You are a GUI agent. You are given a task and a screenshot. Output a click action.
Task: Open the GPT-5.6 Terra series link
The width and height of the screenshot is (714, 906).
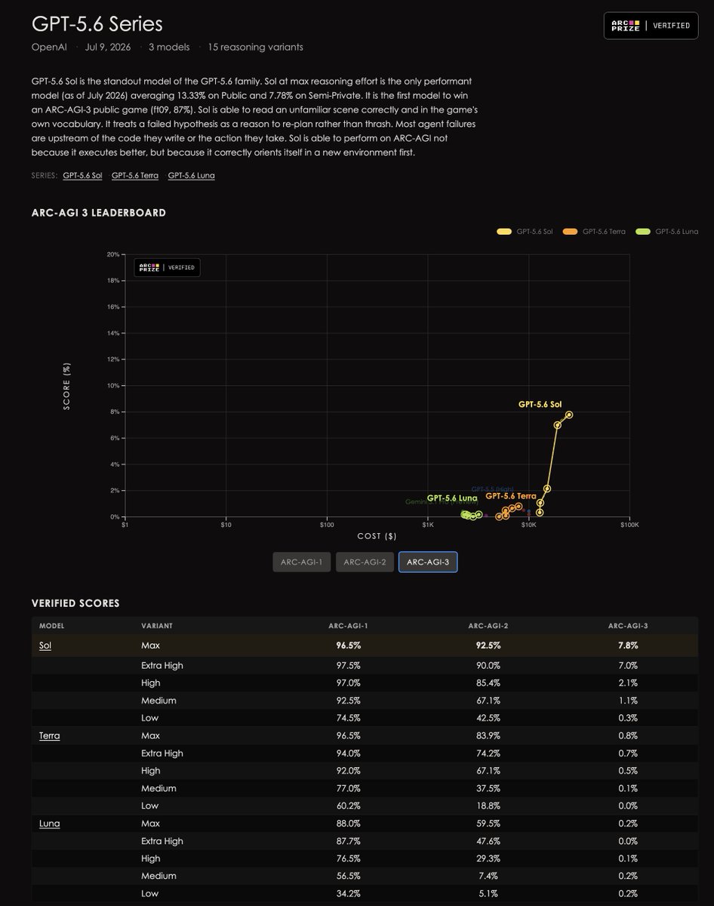point(135,175)
